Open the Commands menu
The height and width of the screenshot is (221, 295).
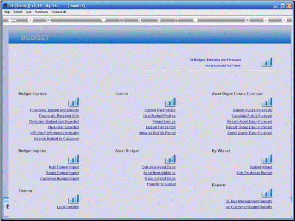(x=59, y=12)
